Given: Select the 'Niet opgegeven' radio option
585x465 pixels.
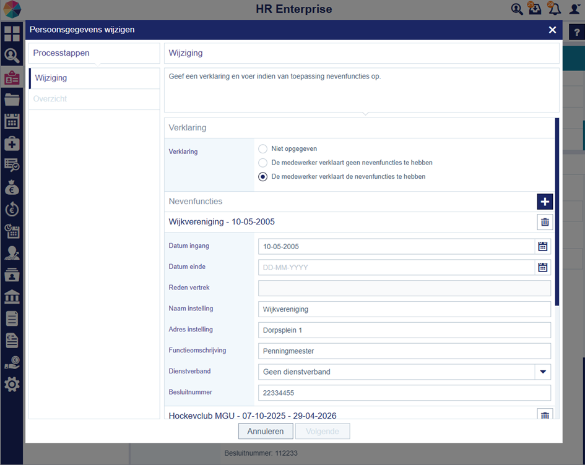Looking at the screenshot, I should pyautogui.click(x=262, y=149).
